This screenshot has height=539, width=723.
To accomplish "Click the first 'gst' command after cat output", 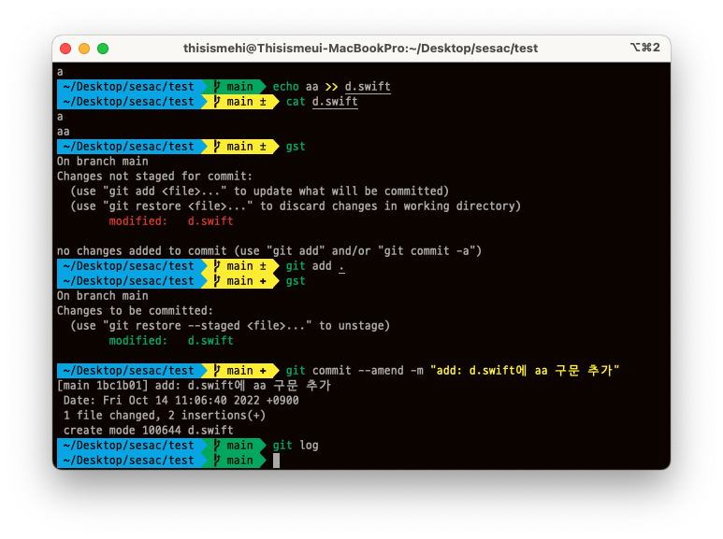I will pyautogui.click(x=296, y=147).
